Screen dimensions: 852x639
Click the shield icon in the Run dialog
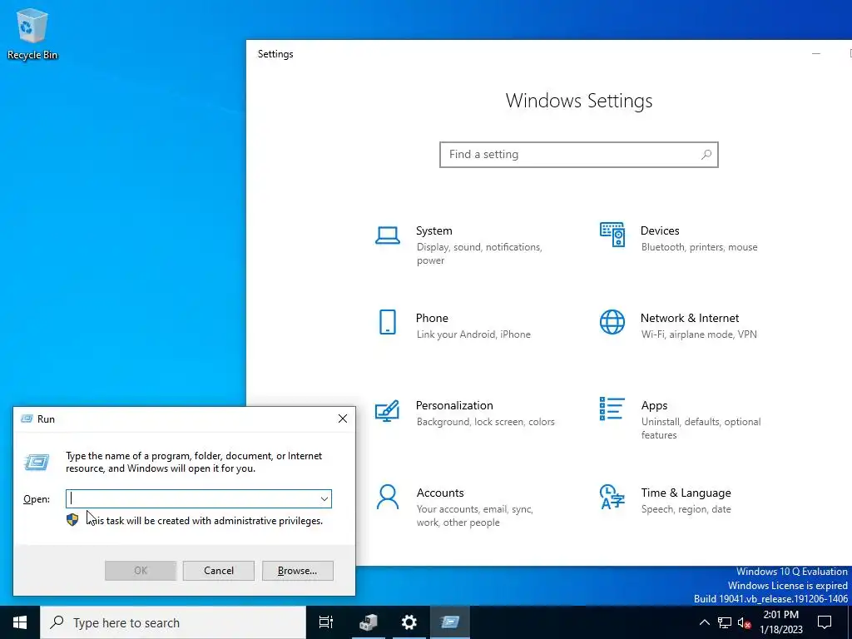(72, 520)
